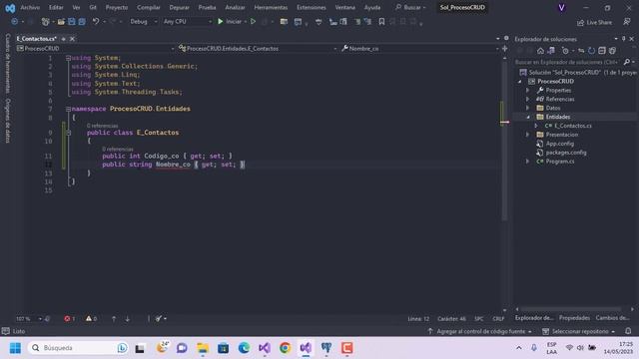Click the user account avatar V
639x359 pixels.
[561, 8]
